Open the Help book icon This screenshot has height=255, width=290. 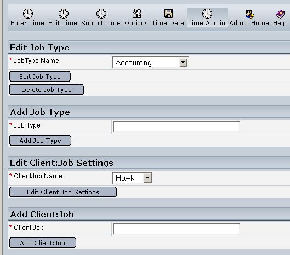click(280, 14)
